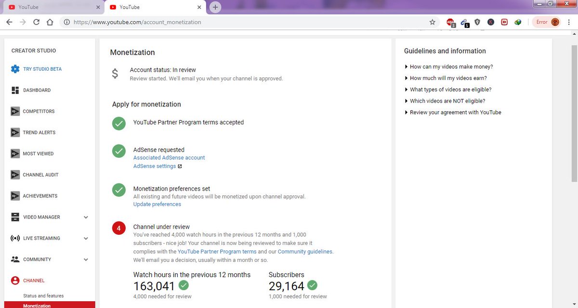
Task: Expand the Community menu chevron
Action: point(86,260)
